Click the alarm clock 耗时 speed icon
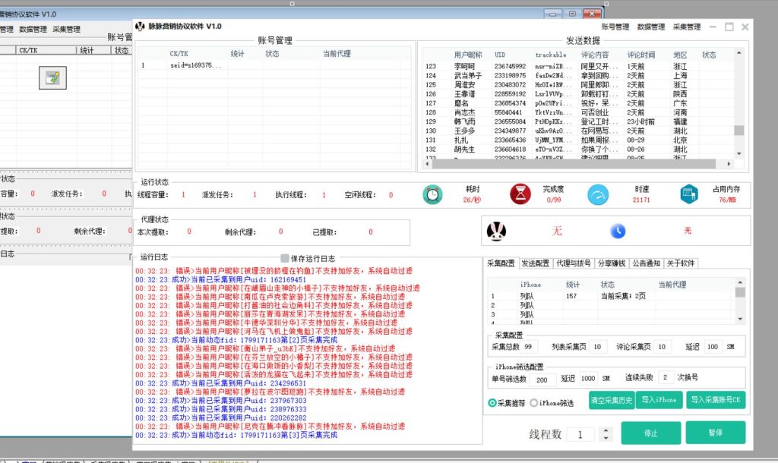Image resolution: width=778 pixels, height=463 pixels. [x=433, y=194]
